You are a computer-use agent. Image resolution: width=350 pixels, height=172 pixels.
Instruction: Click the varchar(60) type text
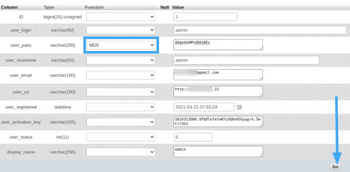(x=63, y=30)
